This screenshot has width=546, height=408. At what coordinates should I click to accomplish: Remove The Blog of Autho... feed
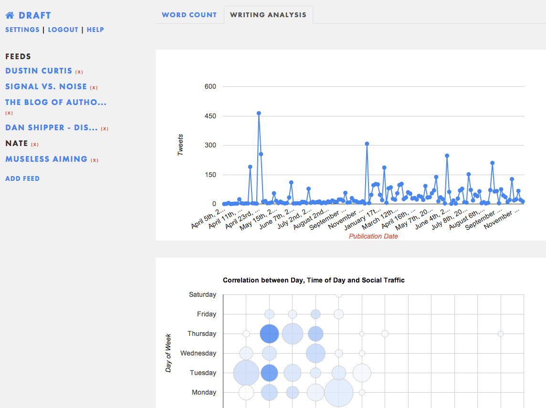coord(9,113)
